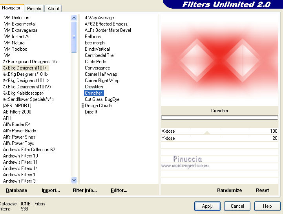Choose the highlighted Cruncher filter
Image resolution: width=283 pixels, height=214 pixels.
(x=94, y=93)
